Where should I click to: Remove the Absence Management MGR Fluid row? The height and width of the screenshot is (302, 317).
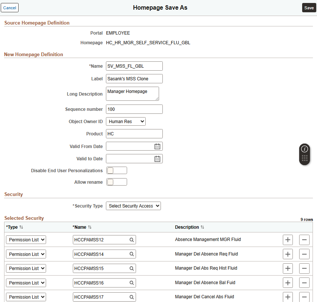(304, 240)
